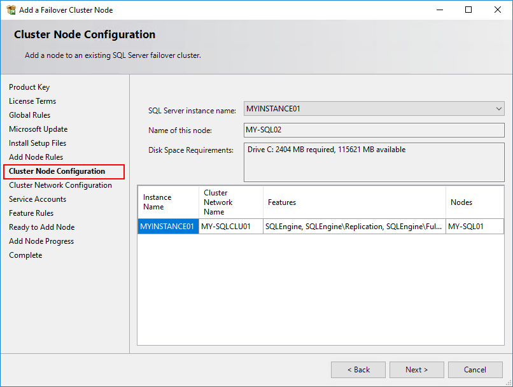Select the MYINSTANCE01 table cell
This screenshot has width=513, height=387.
[168, 227]
